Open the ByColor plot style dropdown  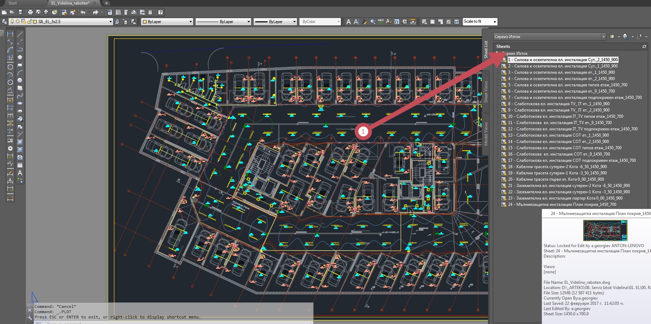pos(338,22)
